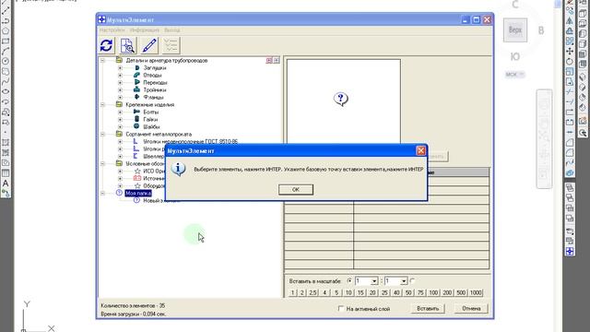Select the 'Тройники' tree item

155,90
